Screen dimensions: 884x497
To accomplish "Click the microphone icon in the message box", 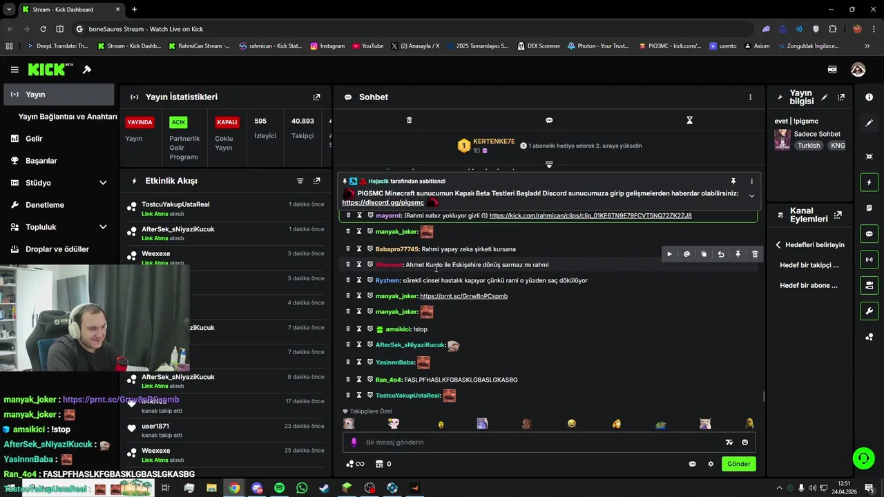I will coord(354,442).
